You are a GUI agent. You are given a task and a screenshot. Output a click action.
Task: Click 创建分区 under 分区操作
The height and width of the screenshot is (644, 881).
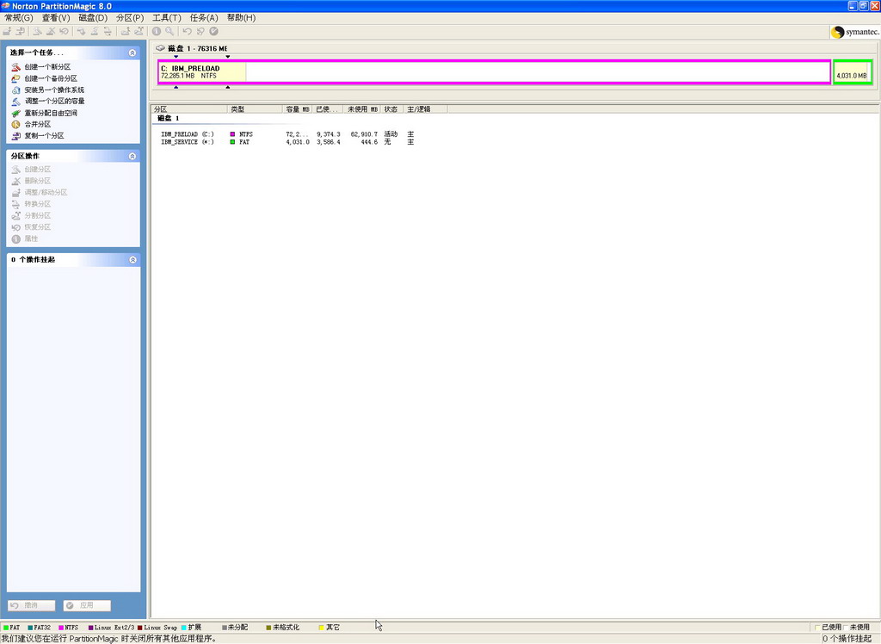pyautogui.click(x=37, y=170)
